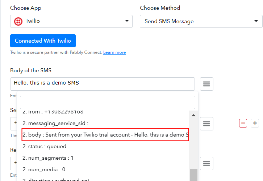263x181 pixels.
Task: Open the hamburger menu beside the red minus button
Action: 206,124
